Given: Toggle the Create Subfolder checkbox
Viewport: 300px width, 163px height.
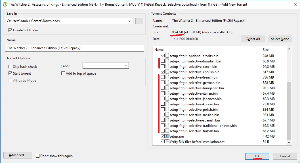Looking at the screenshot, I should pyautogui.click(x=10, y=30).
